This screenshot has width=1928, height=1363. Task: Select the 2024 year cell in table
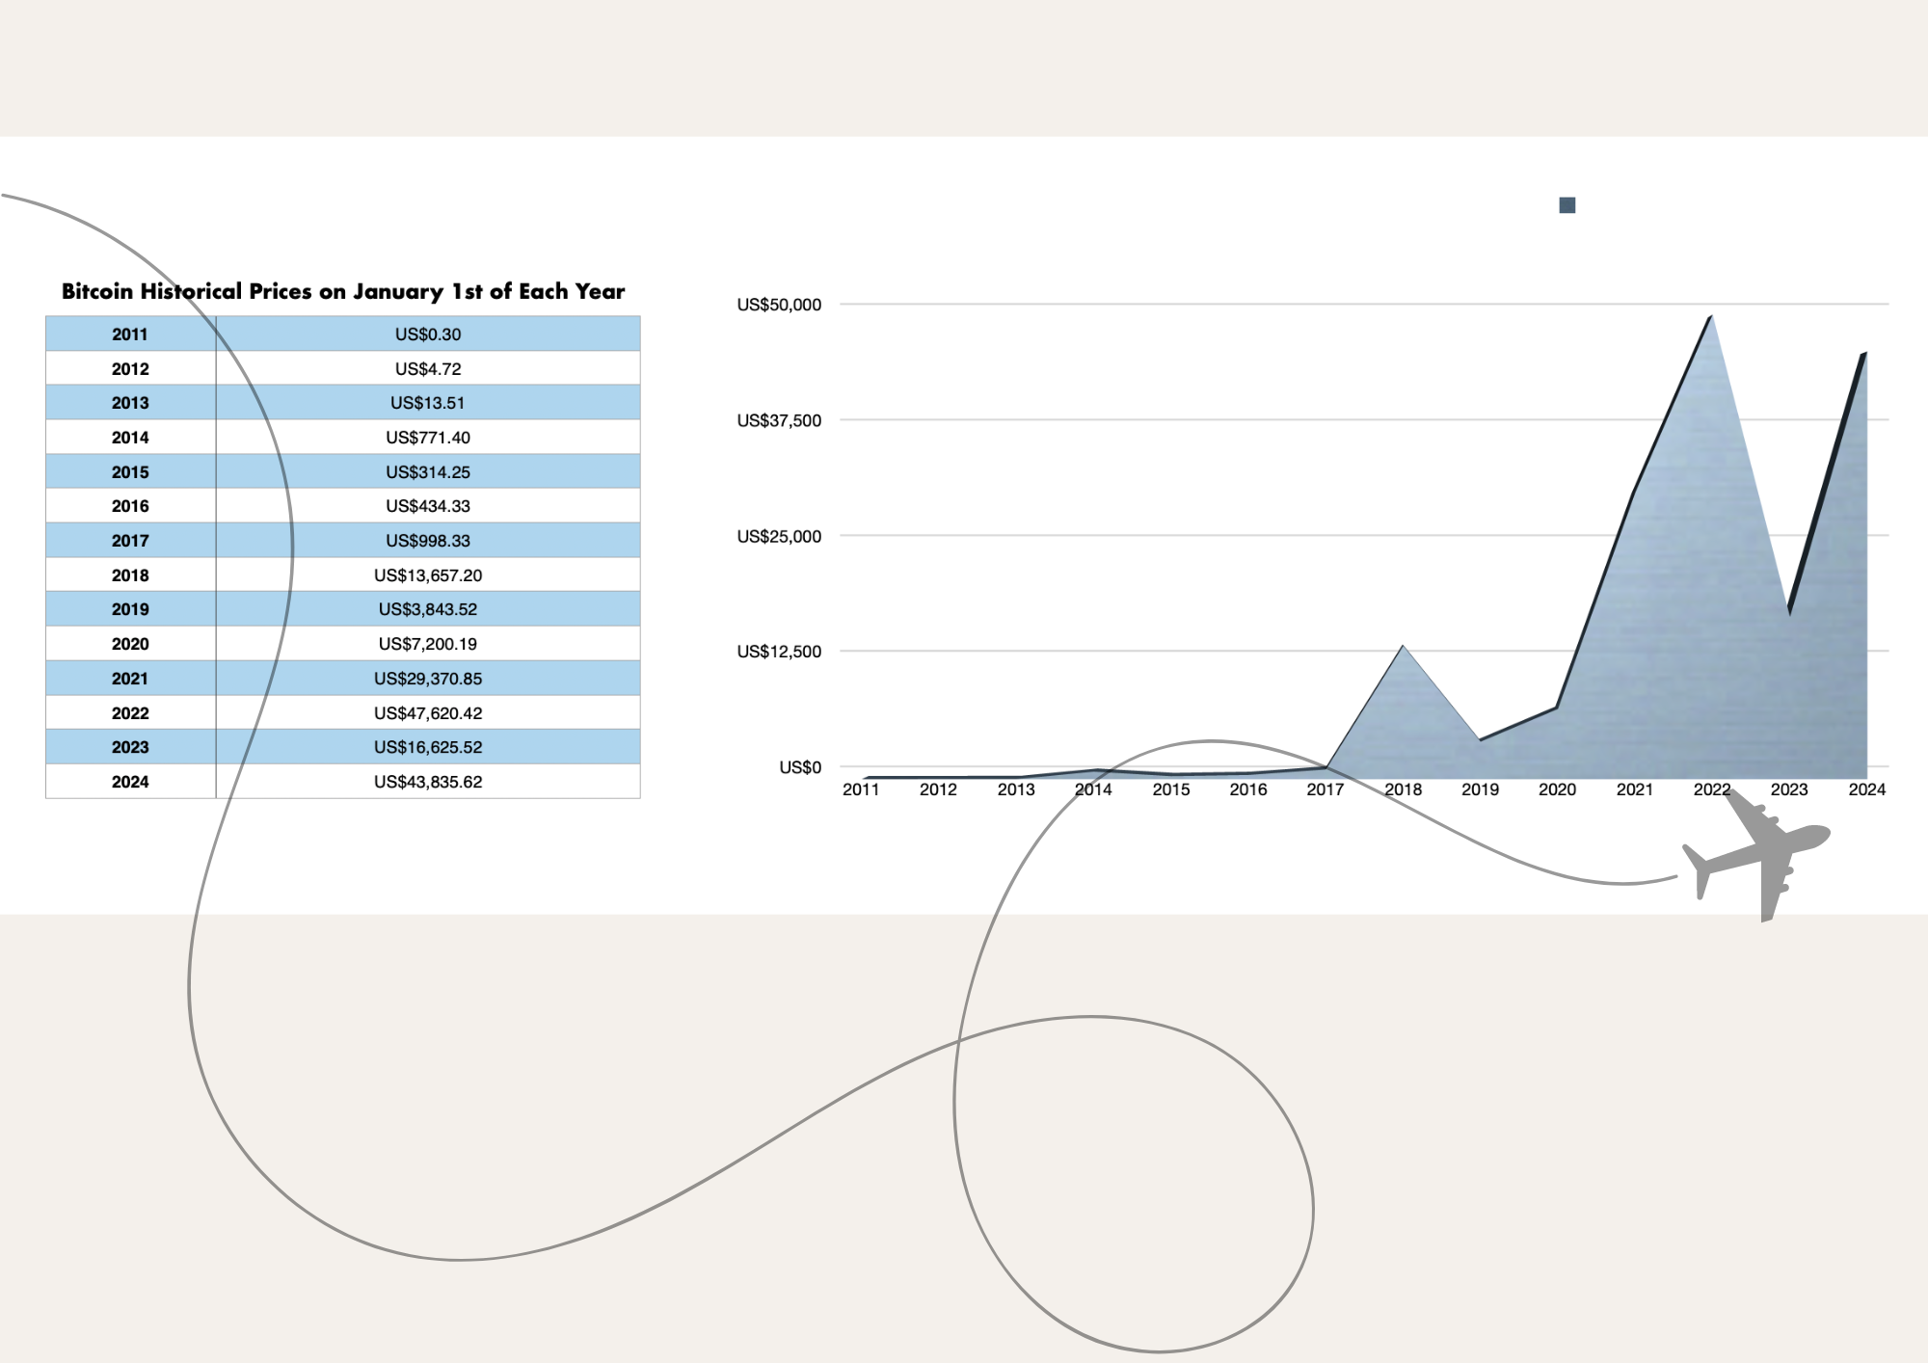click(130, 782)
